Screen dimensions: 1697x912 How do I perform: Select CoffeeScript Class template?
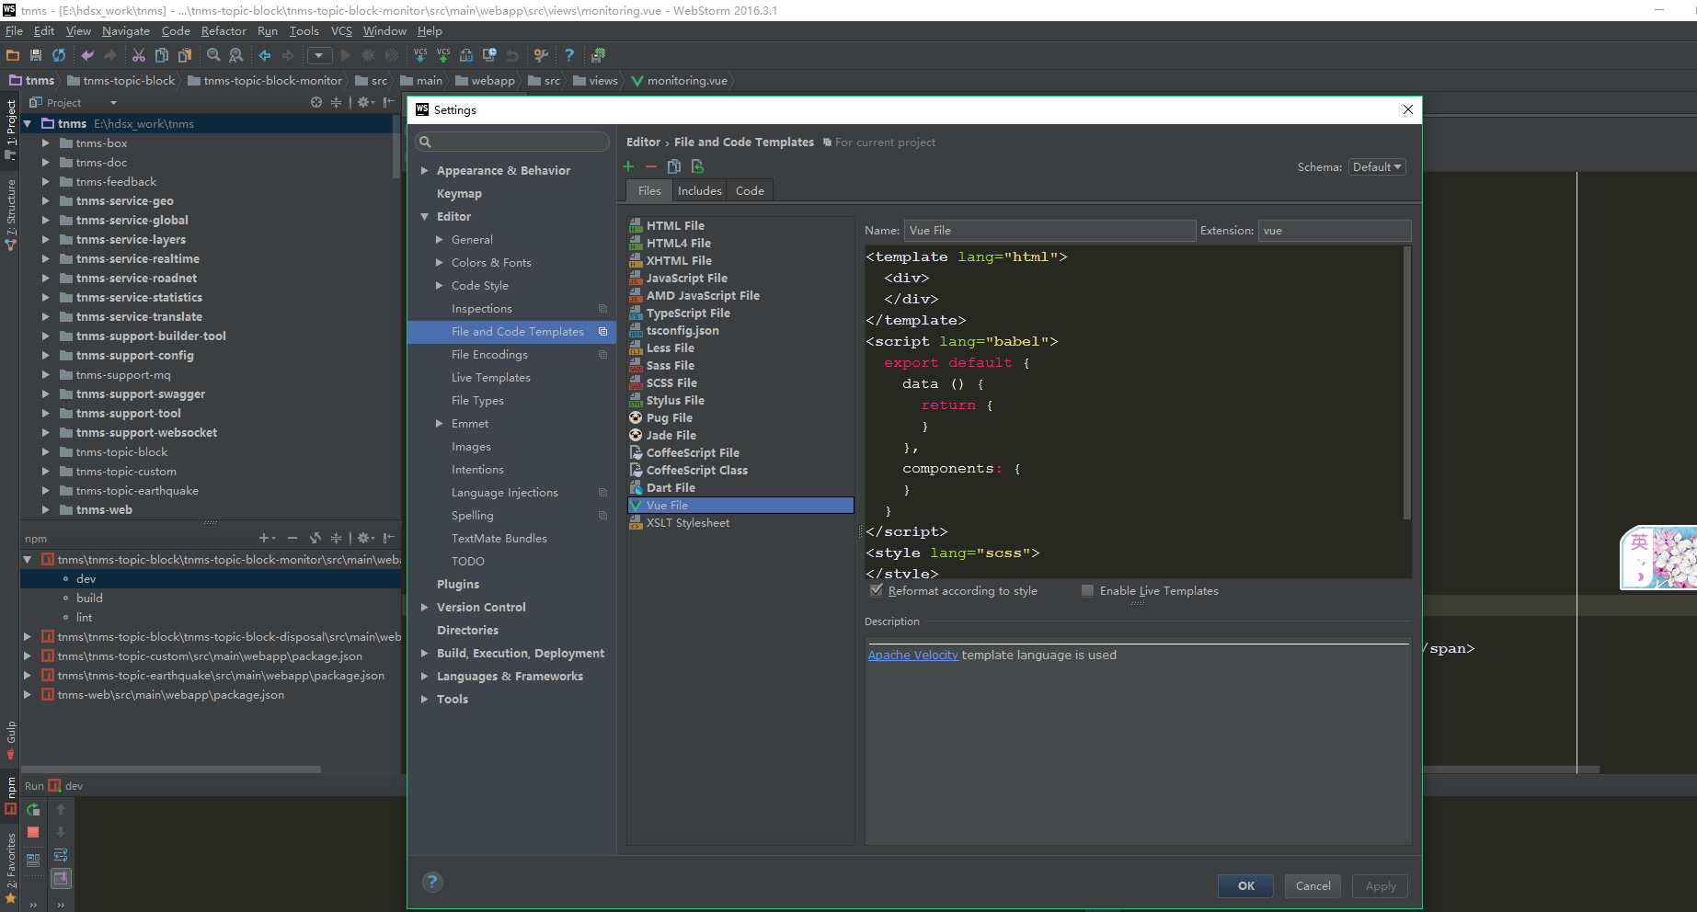click(697, 470)
